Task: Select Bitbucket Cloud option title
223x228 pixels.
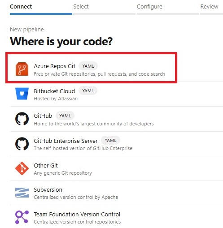Action: coord(54,91)
